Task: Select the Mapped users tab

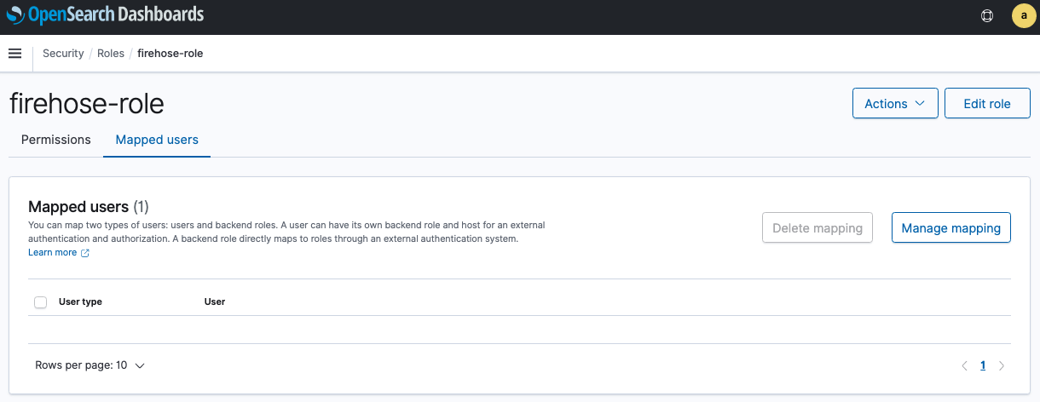Action: click(x=157, y=140)
